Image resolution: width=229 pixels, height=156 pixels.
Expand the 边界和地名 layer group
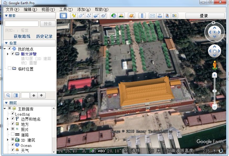tap(7, 118)
